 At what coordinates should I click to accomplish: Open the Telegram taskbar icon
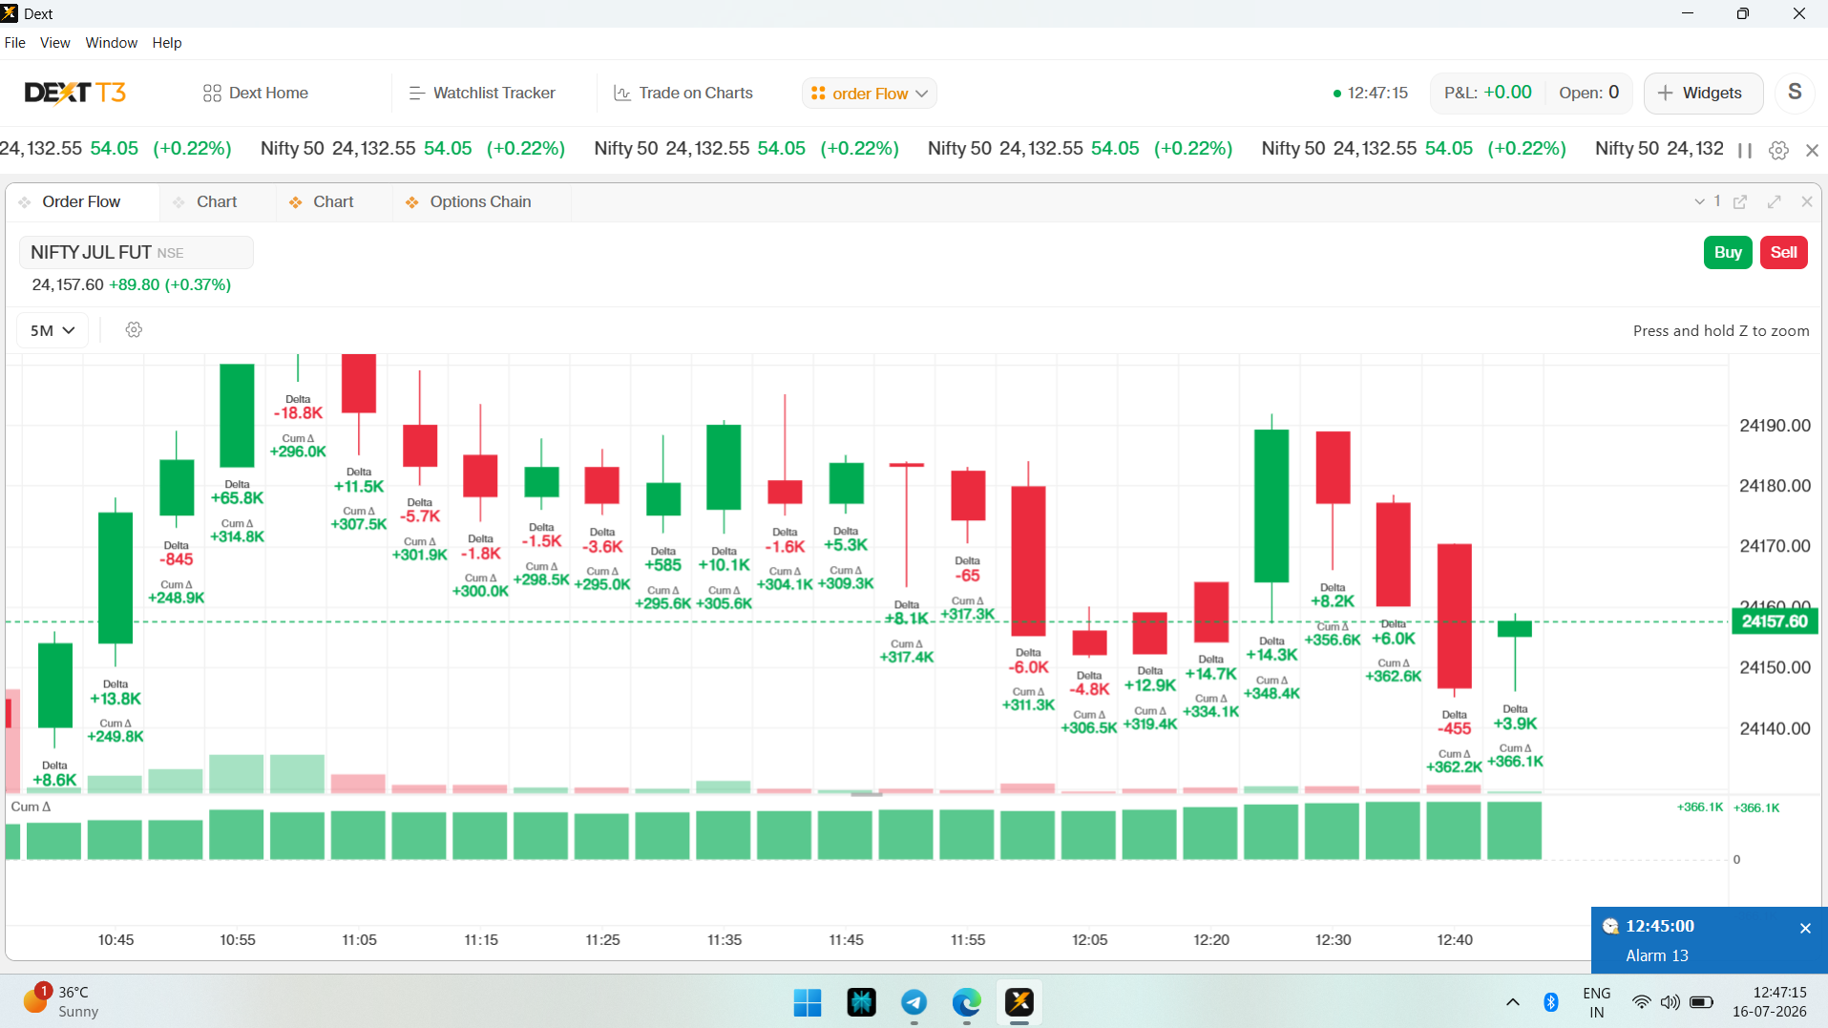914,1002
